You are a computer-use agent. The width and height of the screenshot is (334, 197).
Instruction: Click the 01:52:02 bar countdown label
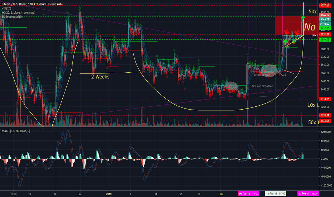[325, 24]
